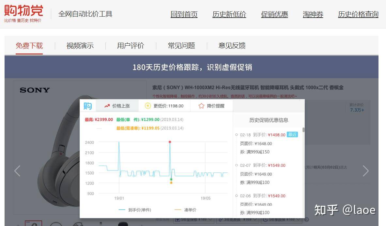Click 最高: ¥2399.00 label
Screen dimensions: 386x226
[x=99, y=119]
